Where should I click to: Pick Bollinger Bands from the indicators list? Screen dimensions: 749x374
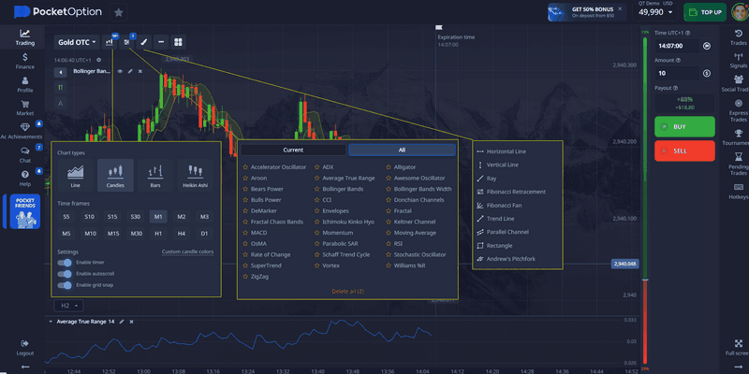tap(342, 189)
